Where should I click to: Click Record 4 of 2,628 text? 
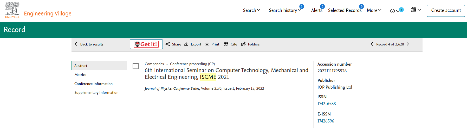[x=390, y=44]
